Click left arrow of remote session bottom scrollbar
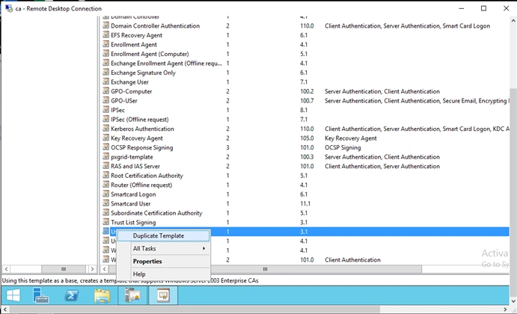This screenshot has height=314, width=517. coord(4,310)
